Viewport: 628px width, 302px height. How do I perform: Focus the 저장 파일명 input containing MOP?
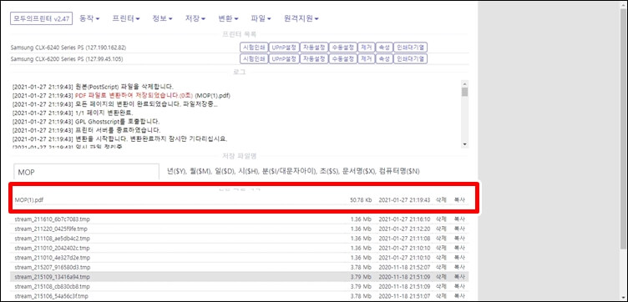coord(86,172)
